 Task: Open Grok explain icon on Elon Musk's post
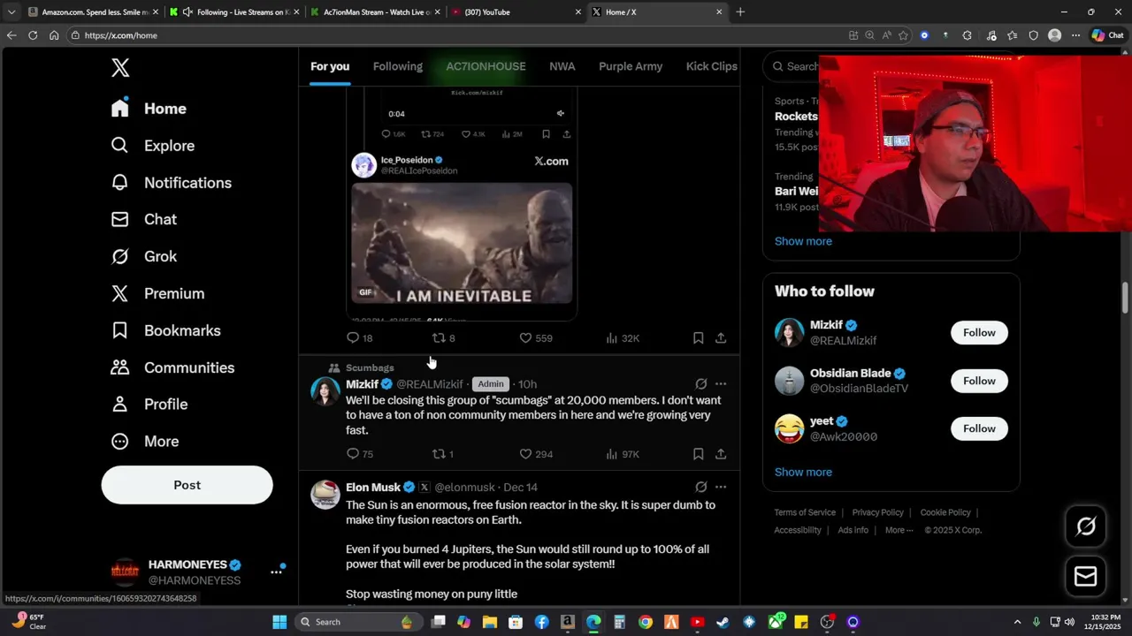coord(700,487)
